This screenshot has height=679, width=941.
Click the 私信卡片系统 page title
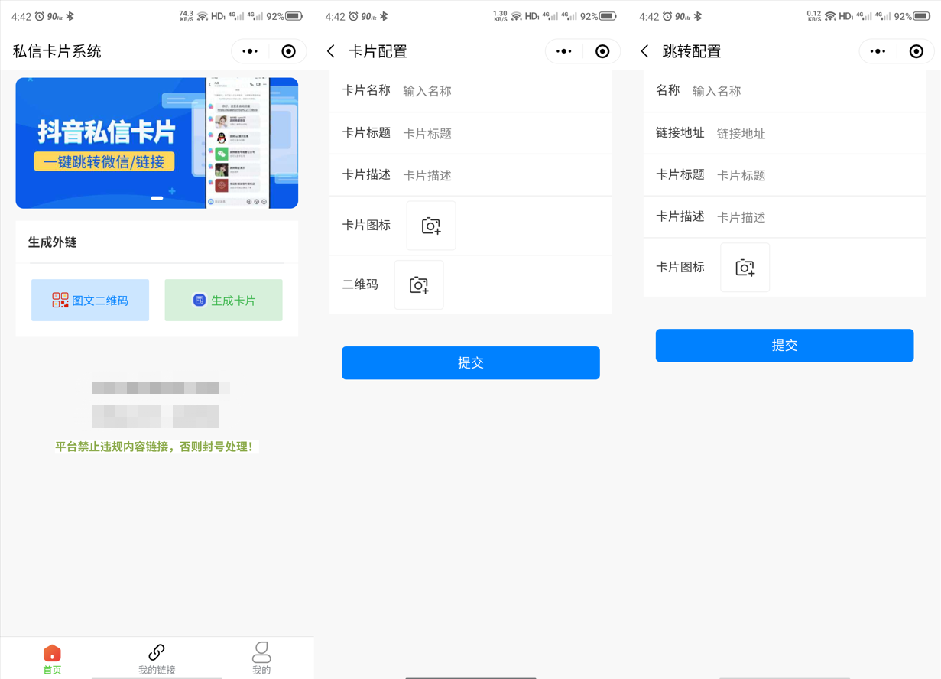pyautogui.click(x=57, y=51)
